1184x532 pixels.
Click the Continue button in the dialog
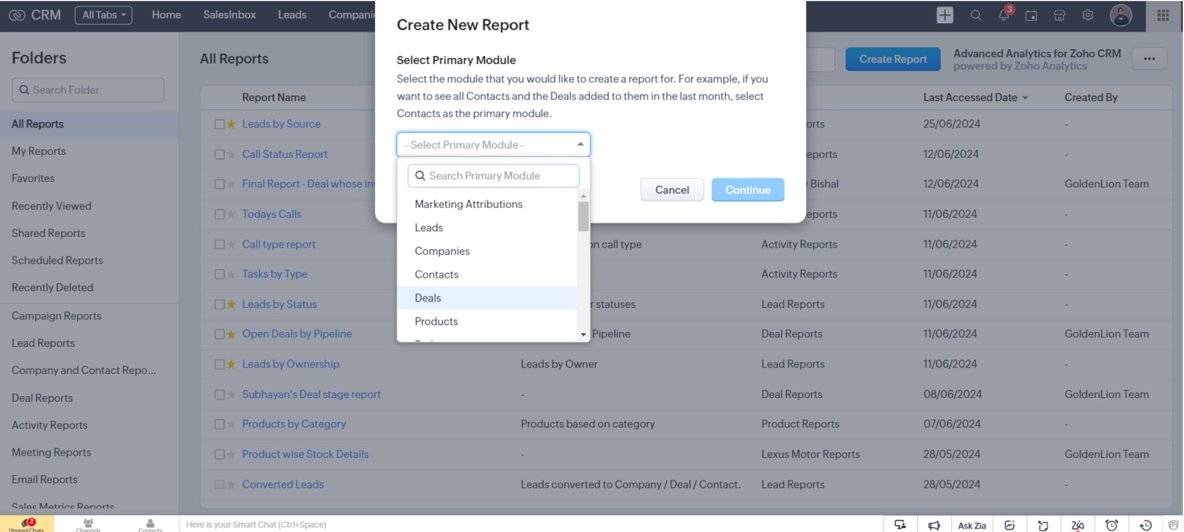(x=748, y=189)
